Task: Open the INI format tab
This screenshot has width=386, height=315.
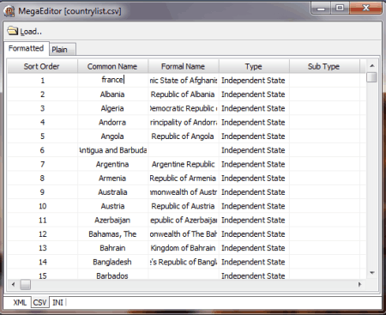Action: point(57,302)
